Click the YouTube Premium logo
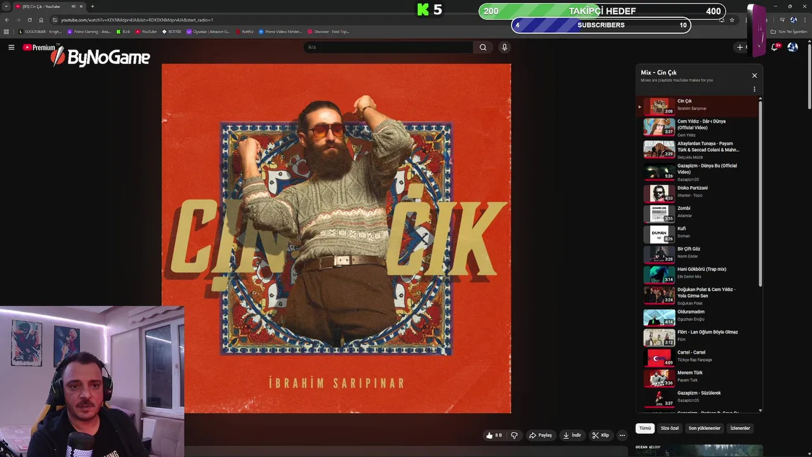Screen dimensions: 812x457 pos(41,48)
